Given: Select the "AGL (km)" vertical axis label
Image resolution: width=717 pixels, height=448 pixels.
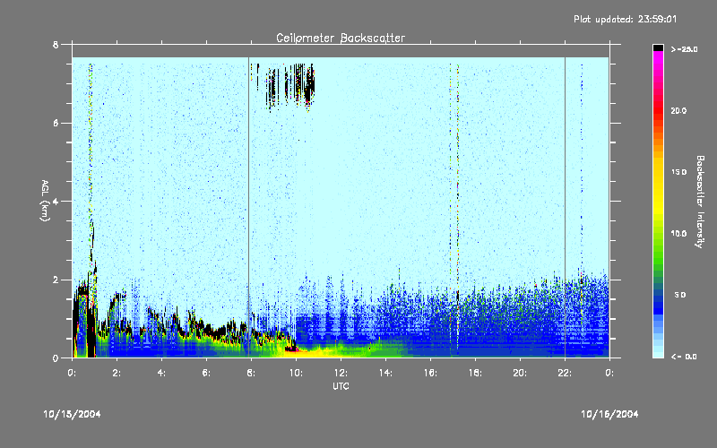Looking at the screenshot, I should click(x=45, y=201).
